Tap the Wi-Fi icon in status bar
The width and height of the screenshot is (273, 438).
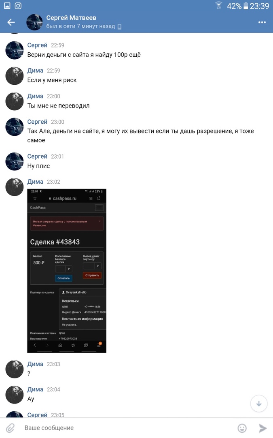point(219,6)
